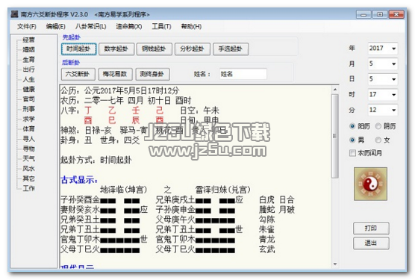
Task: Select 婚姻 in the category tree
Action: [28, 50]
